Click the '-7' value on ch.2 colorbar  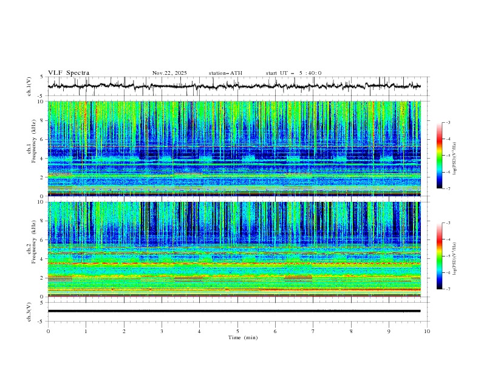(x=448, y=289)
